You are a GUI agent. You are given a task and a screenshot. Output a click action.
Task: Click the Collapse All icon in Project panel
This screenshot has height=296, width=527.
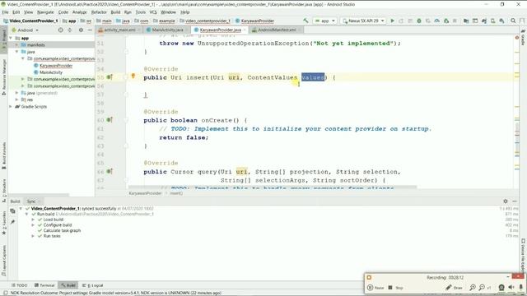point(70,30)
